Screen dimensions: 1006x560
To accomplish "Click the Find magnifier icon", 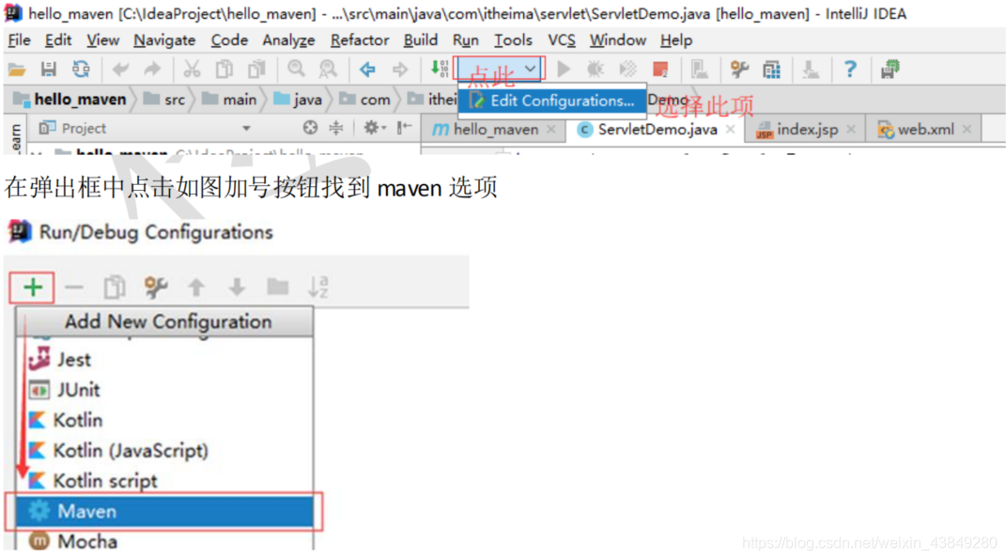I will [296, 69].
